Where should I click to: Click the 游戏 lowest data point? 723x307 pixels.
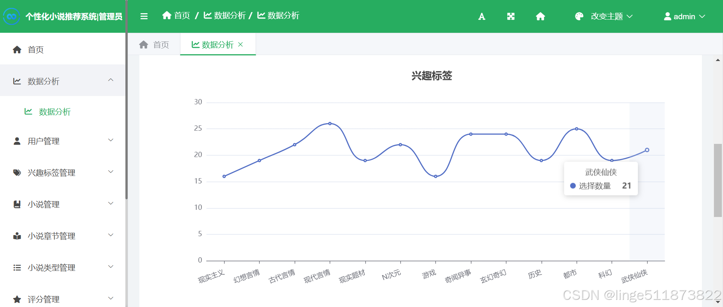[436, 176]
